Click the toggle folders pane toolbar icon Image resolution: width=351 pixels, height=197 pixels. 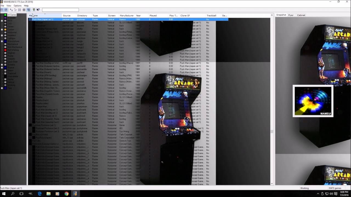2,10
